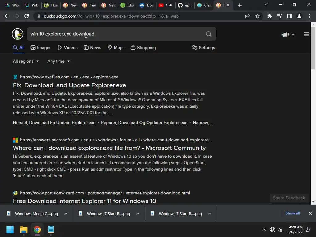
Task: Click Show all downloads
Action: coord(293,213)
